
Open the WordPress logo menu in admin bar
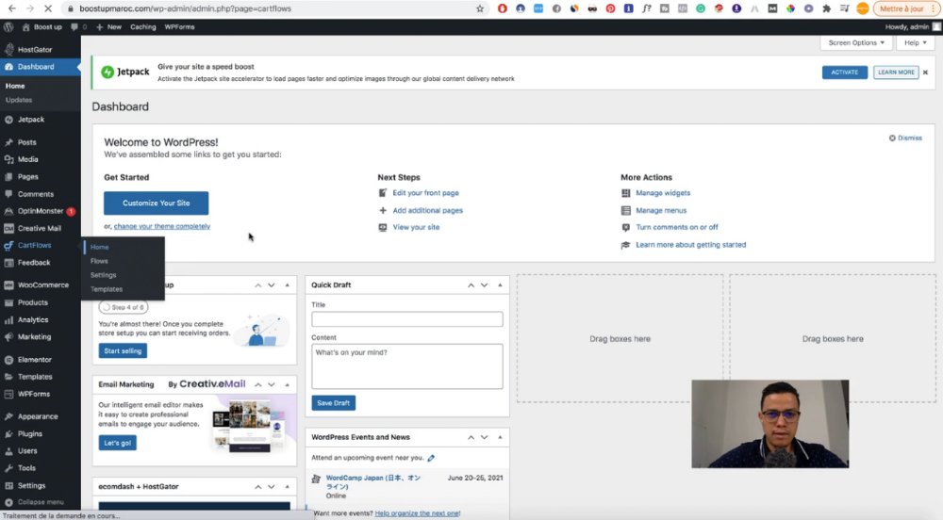click(8, 27)
